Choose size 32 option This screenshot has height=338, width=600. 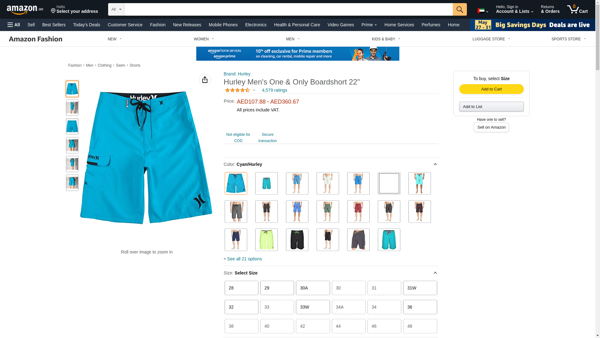click(241, 307)
